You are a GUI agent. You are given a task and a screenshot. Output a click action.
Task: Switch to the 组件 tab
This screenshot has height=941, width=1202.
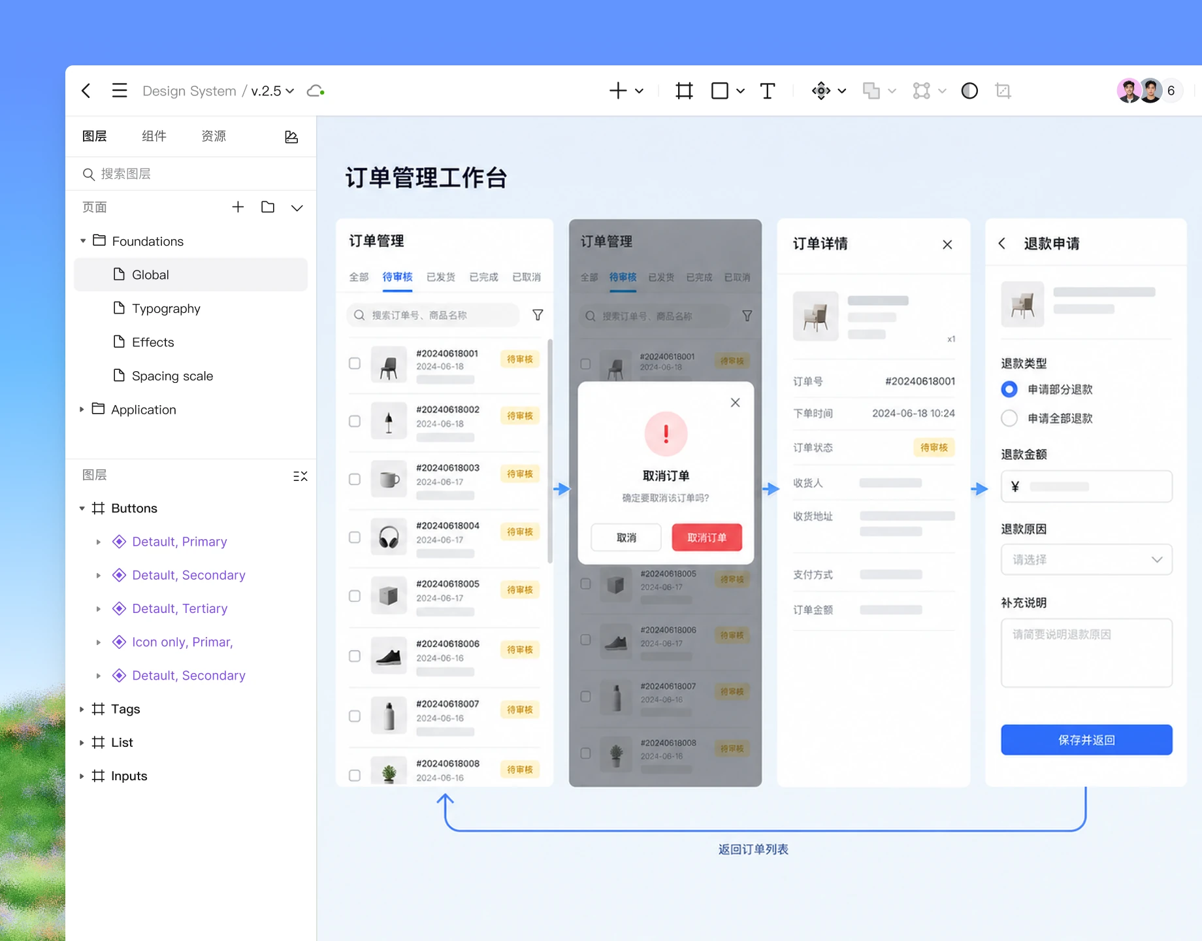[154, 136]
